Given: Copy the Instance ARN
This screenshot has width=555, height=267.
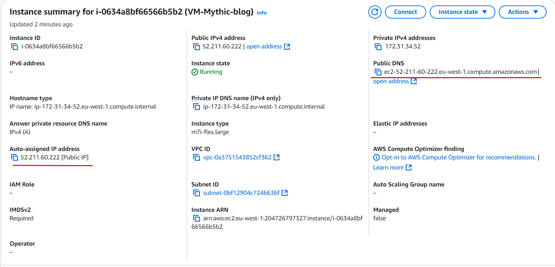Looking at the screenshot, I should (x=197, y=218).
